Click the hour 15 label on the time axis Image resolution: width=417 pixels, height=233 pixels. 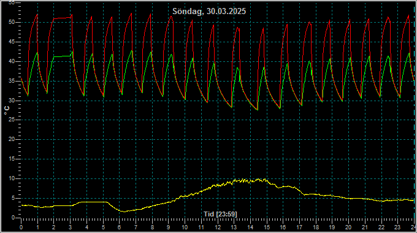click(x=267, y=227)
